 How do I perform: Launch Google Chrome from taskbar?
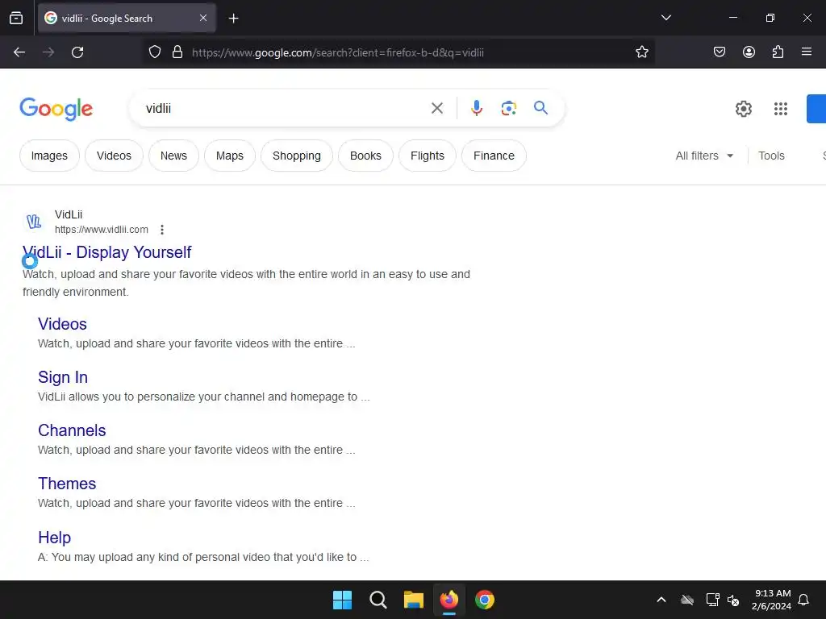pyautogui.click(x=485, y=600)
